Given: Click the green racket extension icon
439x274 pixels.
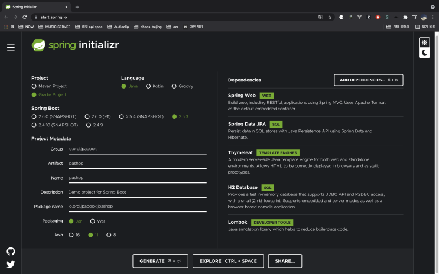Looking at the screenshot, I should 350,17.
